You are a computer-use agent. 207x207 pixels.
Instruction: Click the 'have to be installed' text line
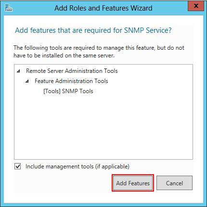coord(64,55)
